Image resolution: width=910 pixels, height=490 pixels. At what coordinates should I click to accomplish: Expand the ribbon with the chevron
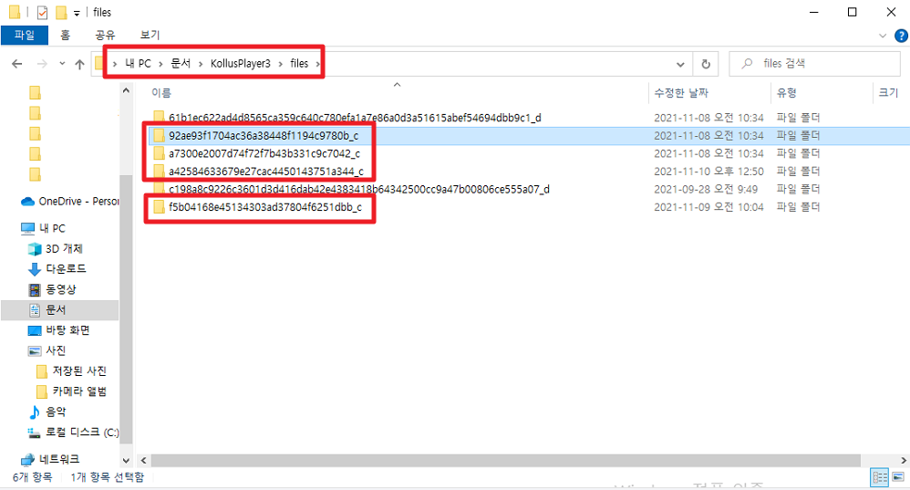pos(882,35)
